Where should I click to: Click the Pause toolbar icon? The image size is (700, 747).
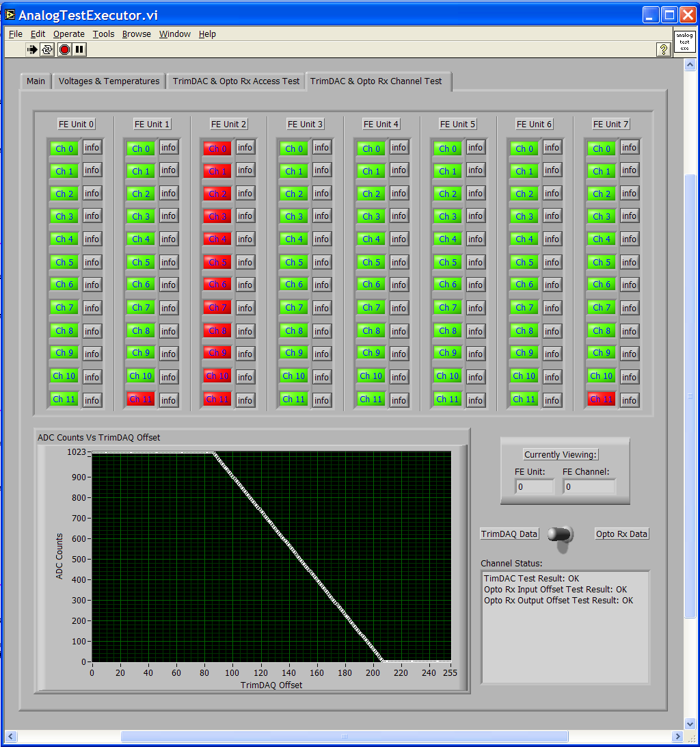click(80, 49)
